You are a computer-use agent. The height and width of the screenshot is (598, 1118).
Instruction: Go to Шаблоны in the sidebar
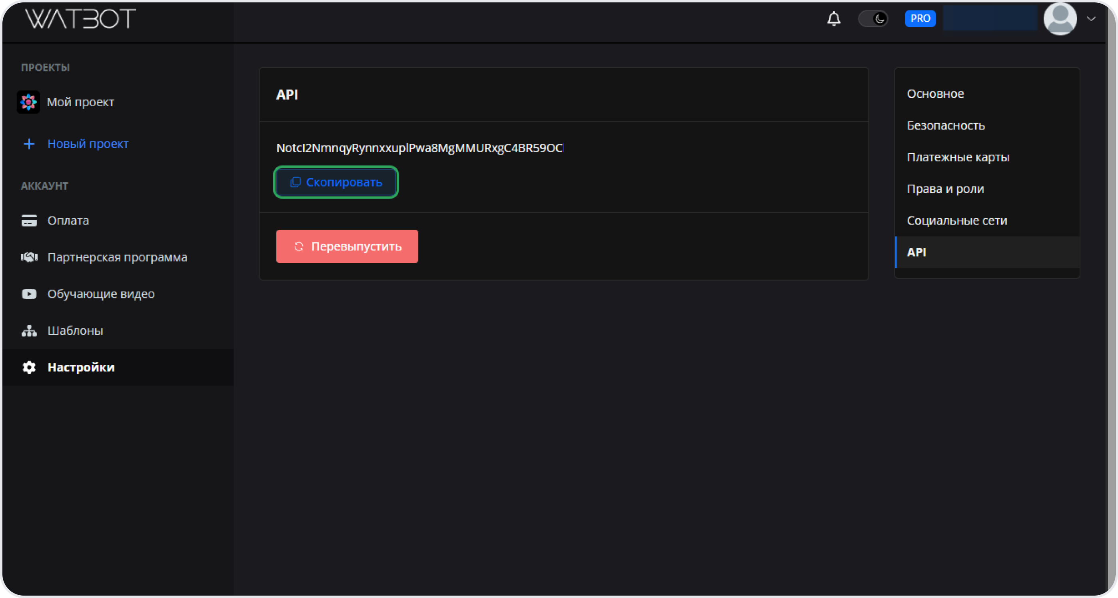point(75,330)
